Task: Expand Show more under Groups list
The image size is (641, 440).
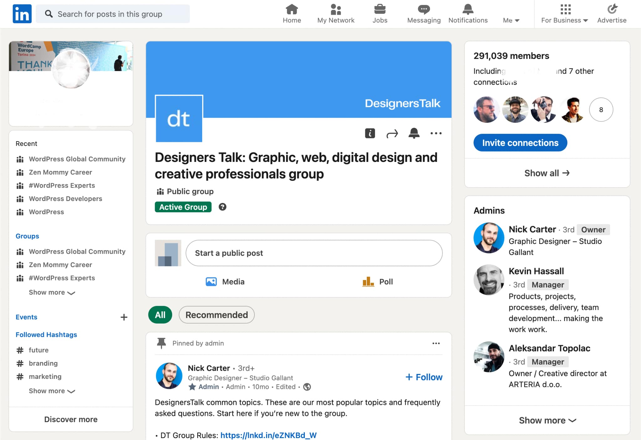Action: pyautogui.click(x=52, y=292)
